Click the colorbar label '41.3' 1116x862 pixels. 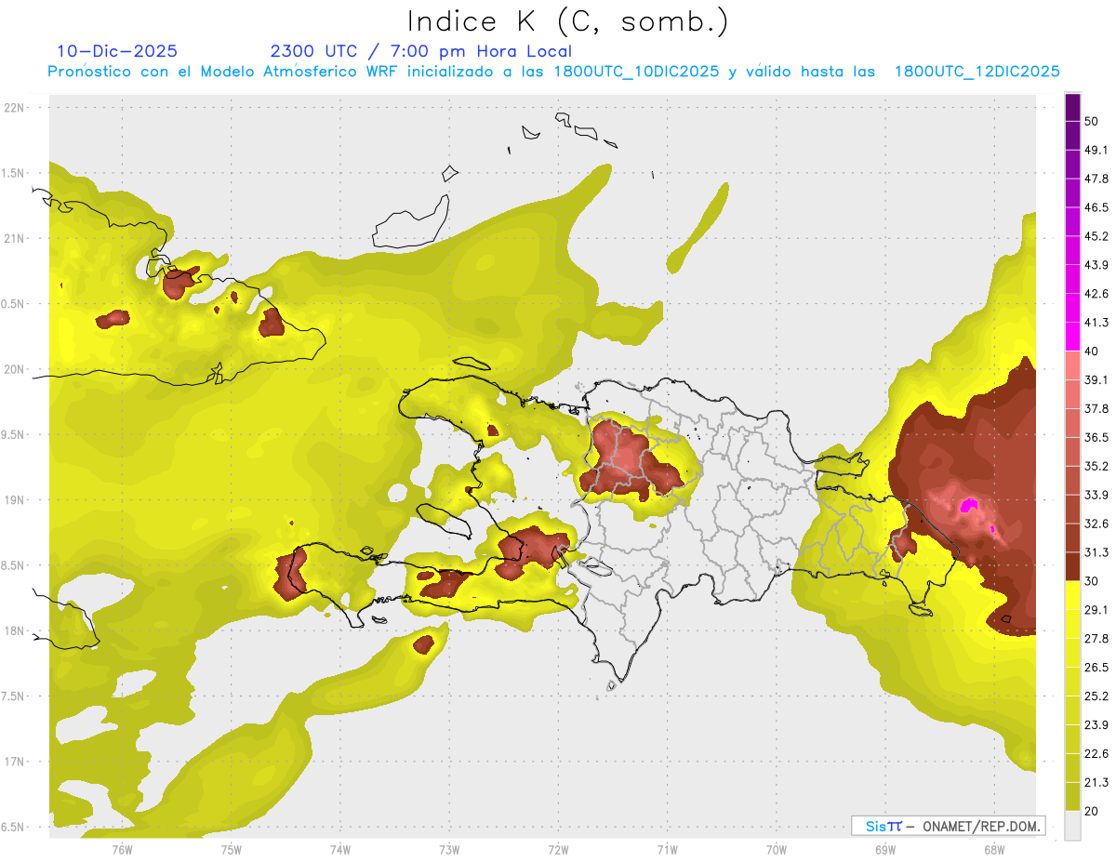pos(1096,323)
